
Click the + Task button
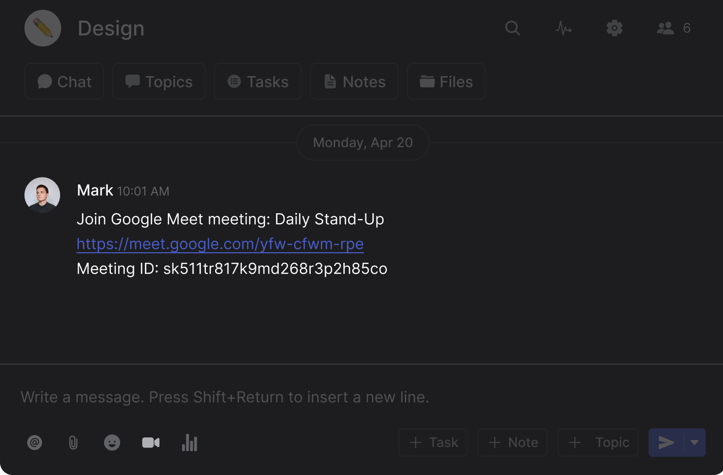pos(433,442)
